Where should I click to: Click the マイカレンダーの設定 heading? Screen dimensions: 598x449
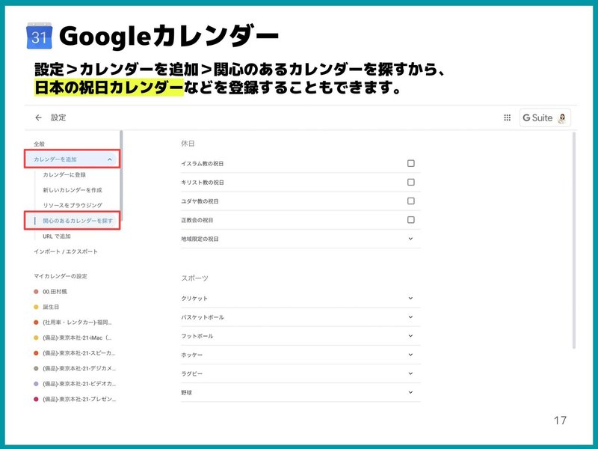(61, 276)
